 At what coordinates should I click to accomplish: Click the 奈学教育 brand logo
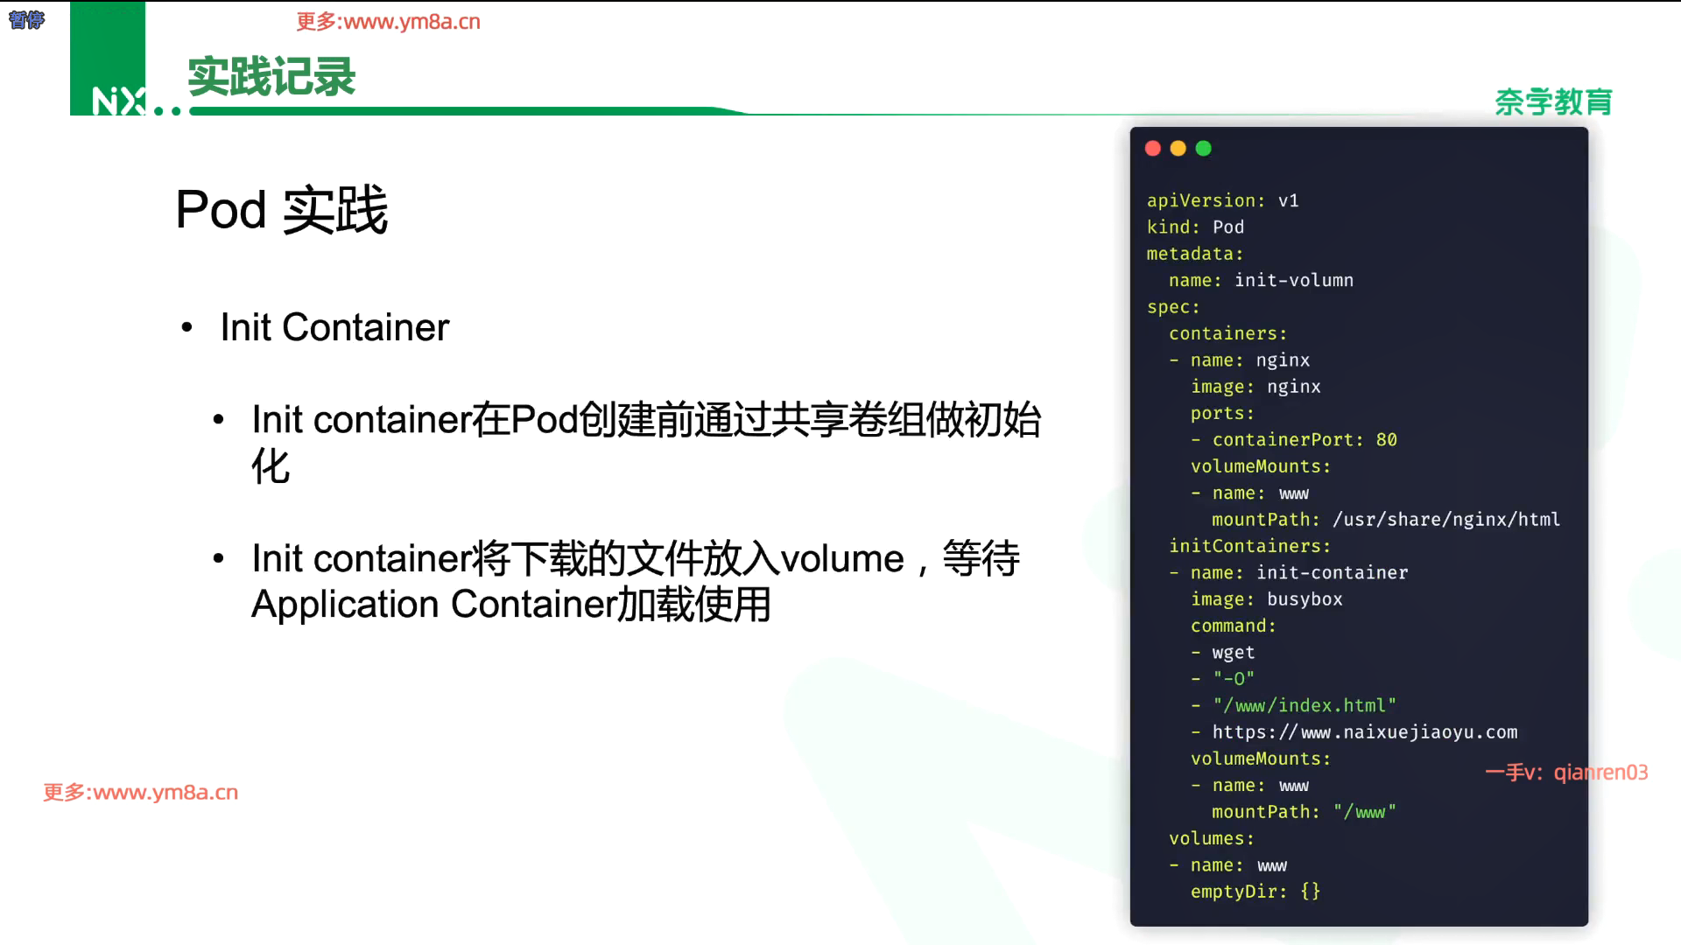point(1553,102)
